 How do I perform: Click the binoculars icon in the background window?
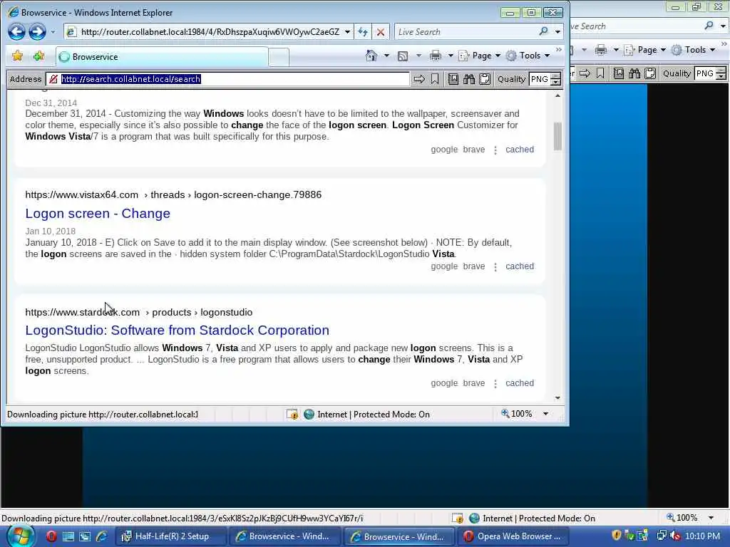click(634, 73)
